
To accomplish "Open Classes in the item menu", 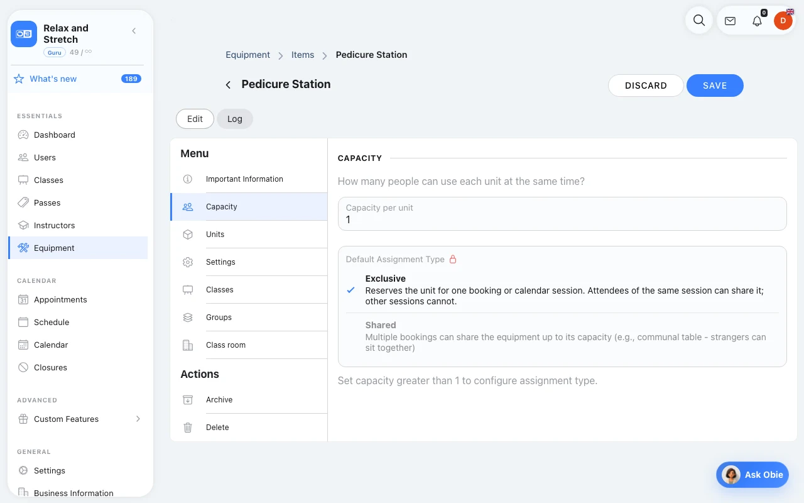I will pyautogui.click(x=249, y=290).
